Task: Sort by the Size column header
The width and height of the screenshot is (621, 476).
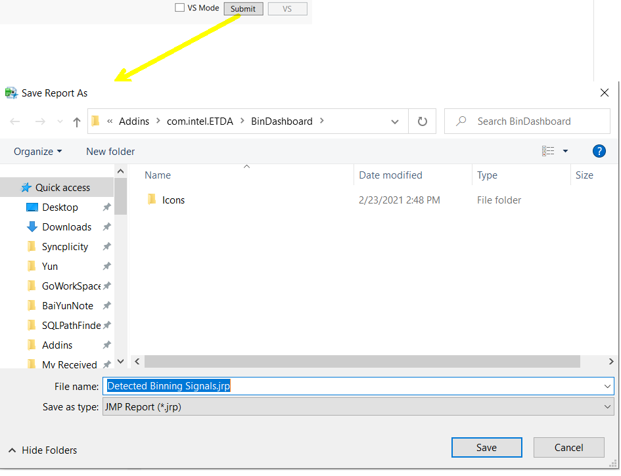Action: coord(584,175)
